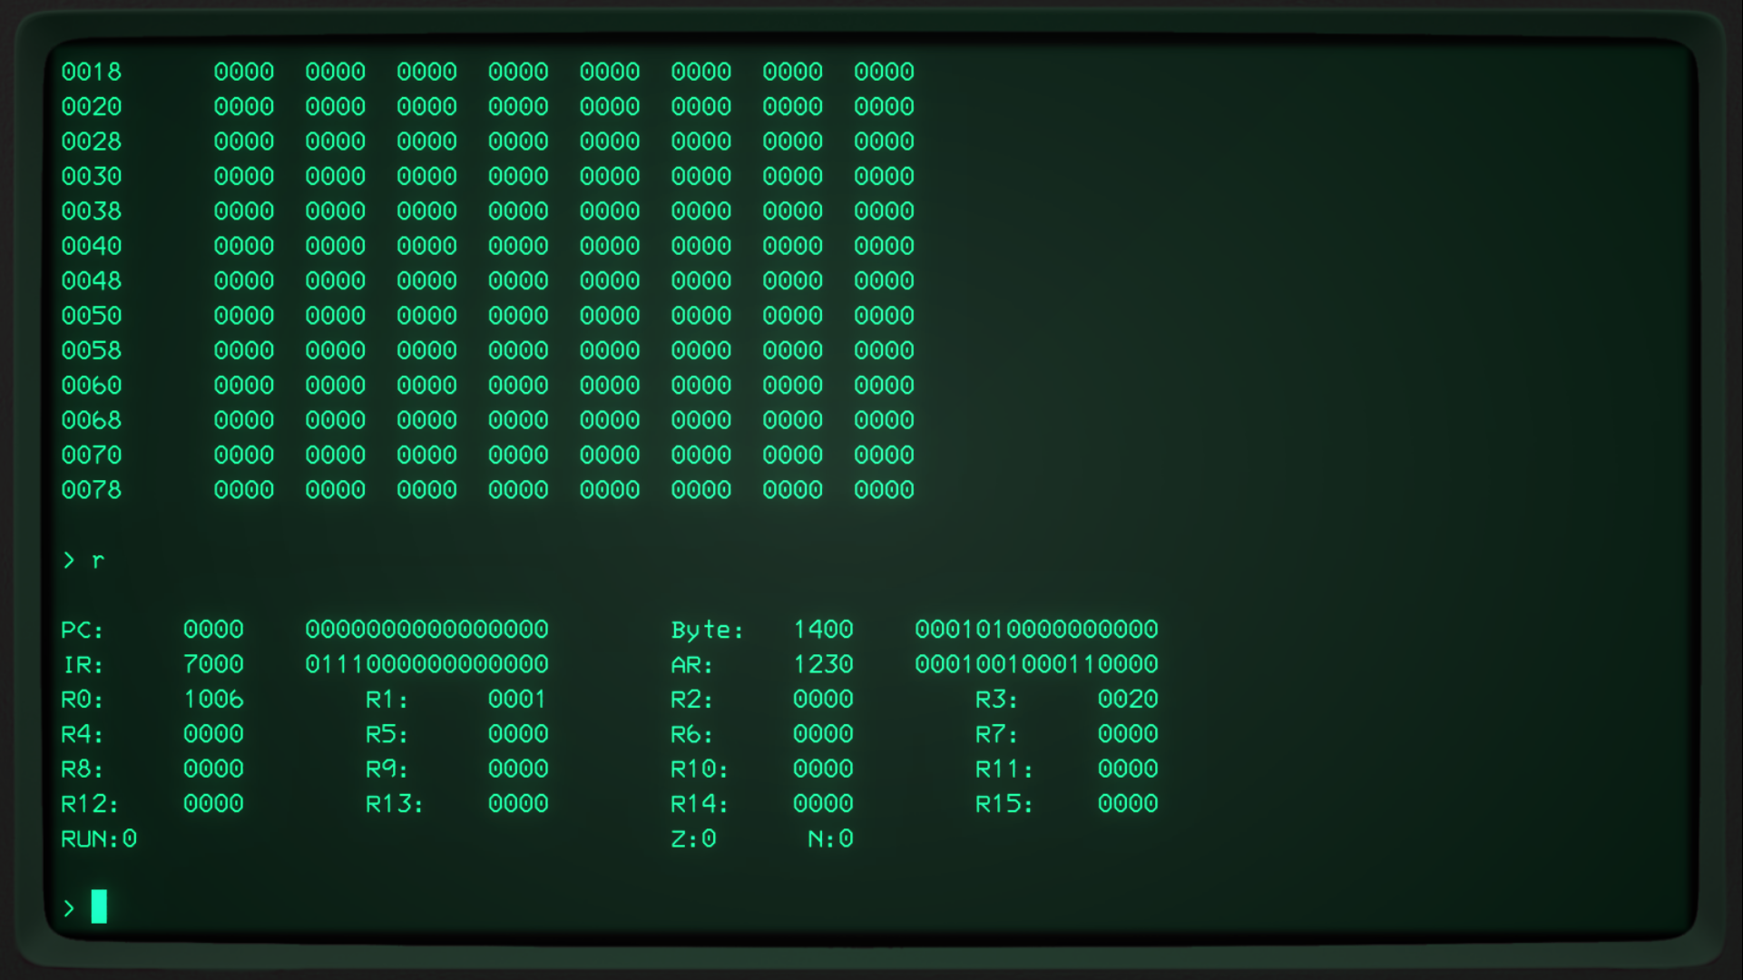Select memory address 0018
Screen dimensions: 1743x980
pyautogui.click(x=92, y=72)
